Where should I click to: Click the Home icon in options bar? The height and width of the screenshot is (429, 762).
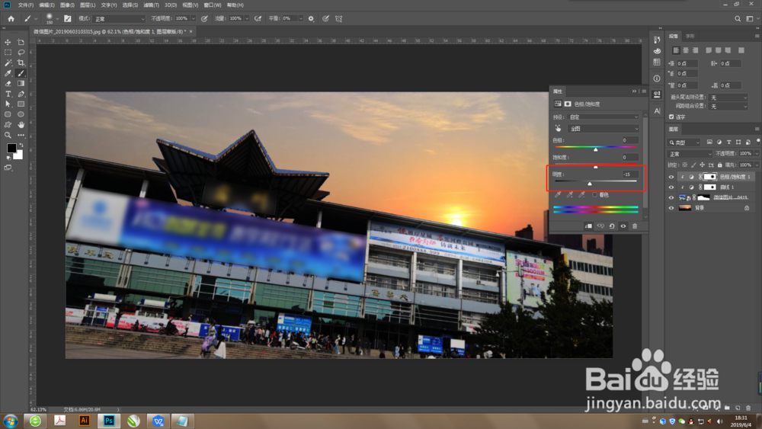[x=11, y=18]
